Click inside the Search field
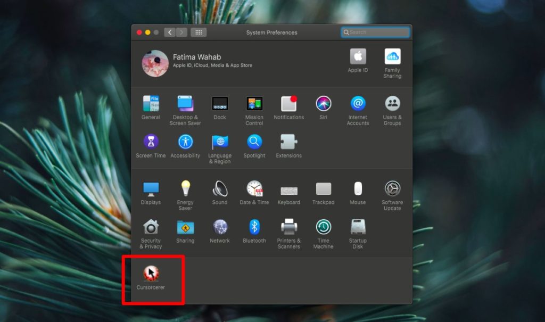The width and height of the screenshot is (545, 322). tap(375, 32)
